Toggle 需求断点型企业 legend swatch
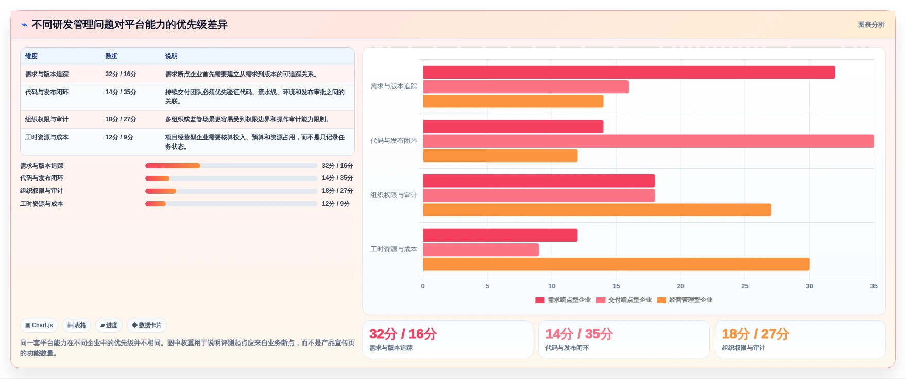 tap(540, 300)
